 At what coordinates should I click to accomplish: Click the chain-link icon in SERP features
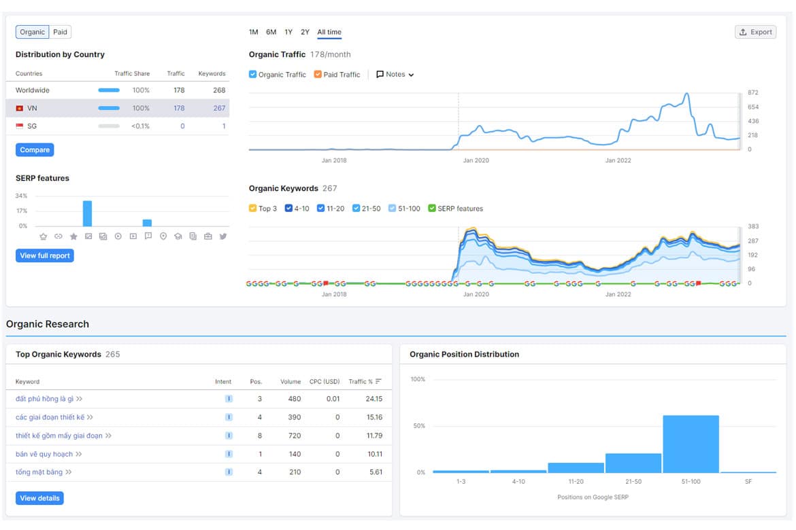pos(59,236)
